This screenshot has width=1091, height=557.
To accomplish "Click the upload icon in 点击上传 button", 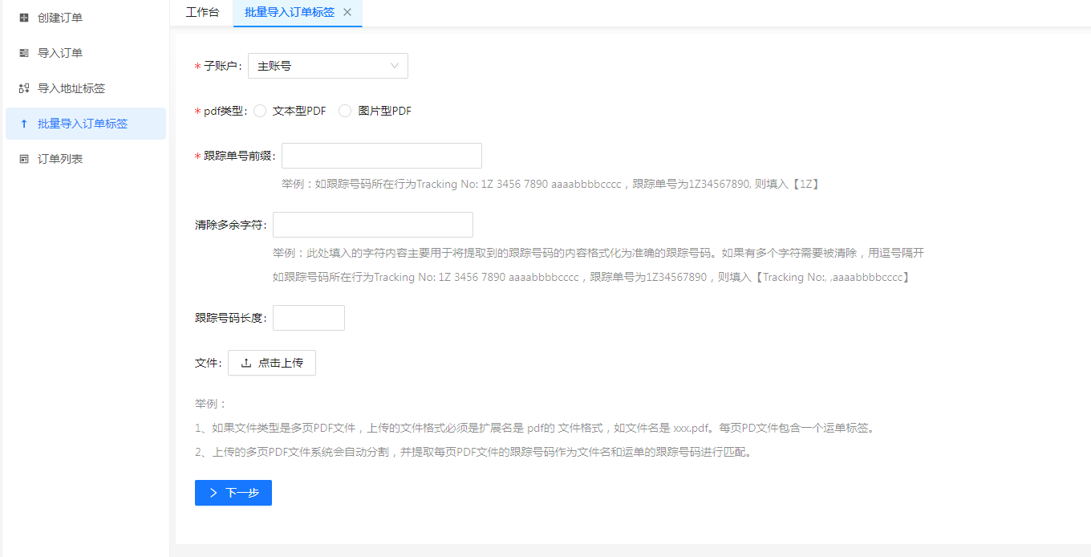I will [x=246, y=363].
